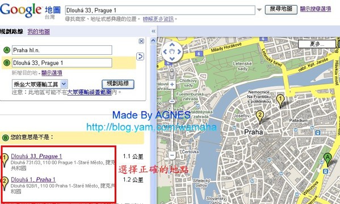Image resolution: width=340 pixels, height=204 pixels.
Task: Click the Čertovka label on map
Action: pyautogui.click(x=190, y=152)
